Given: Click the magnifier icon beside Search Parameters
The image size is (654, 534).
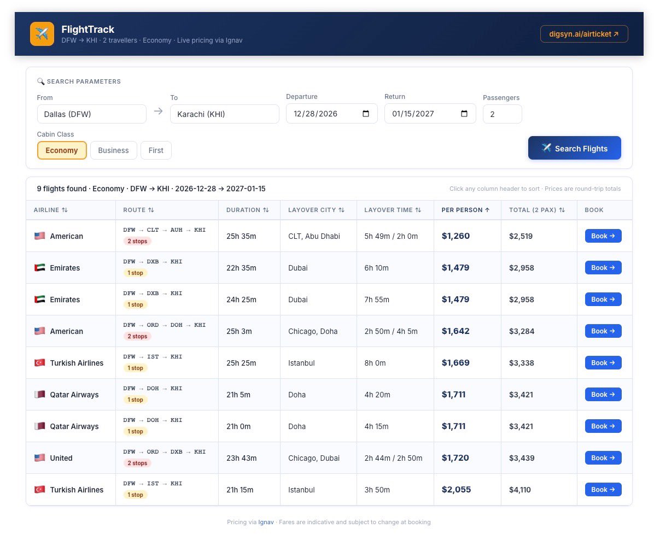Looking at the screenshot, I should 40,81.
